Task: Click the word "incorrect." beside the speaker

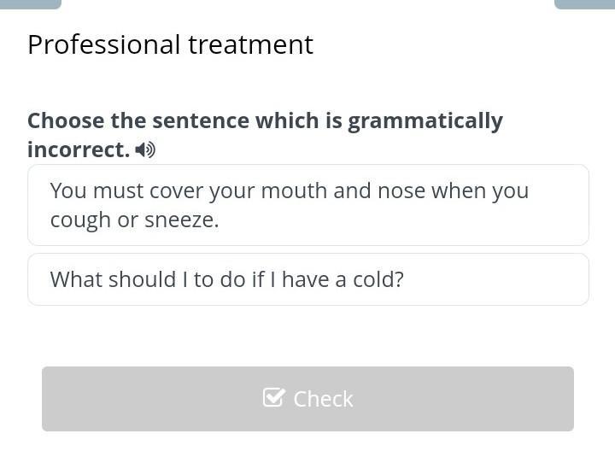Action: tap(79, 149)
